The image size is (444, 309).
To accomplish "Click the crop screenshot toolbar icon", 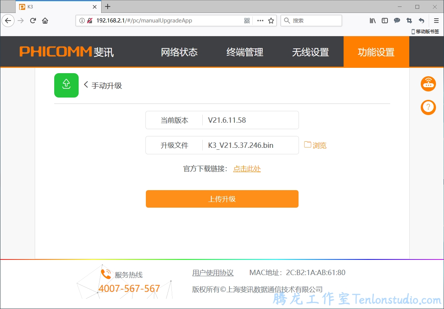I will click(x=409, y=20).
